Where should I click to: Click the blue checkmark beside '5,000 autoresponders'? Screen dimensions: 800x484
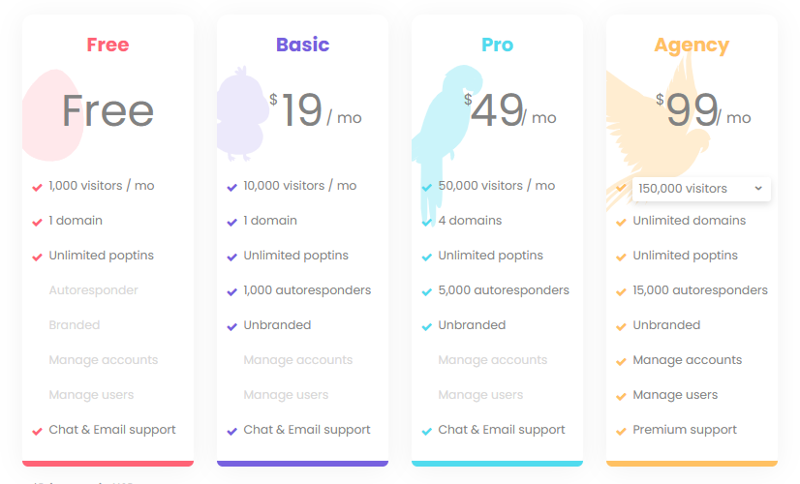(x=426, y=291)
